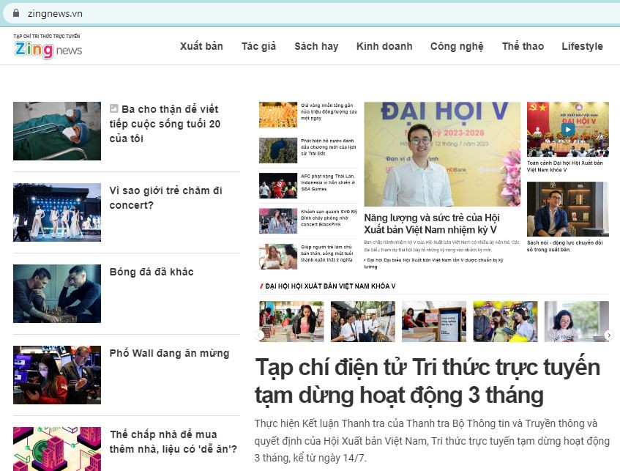This screenshot has height=471, width=620.
Task: Click the padlock icon in address bar
Action: click(x=15, y=13)
